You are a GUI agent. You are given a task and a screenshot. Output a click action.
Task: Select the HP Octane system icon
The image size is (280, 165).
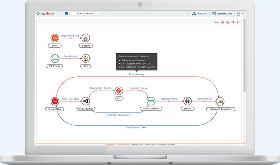55,59
